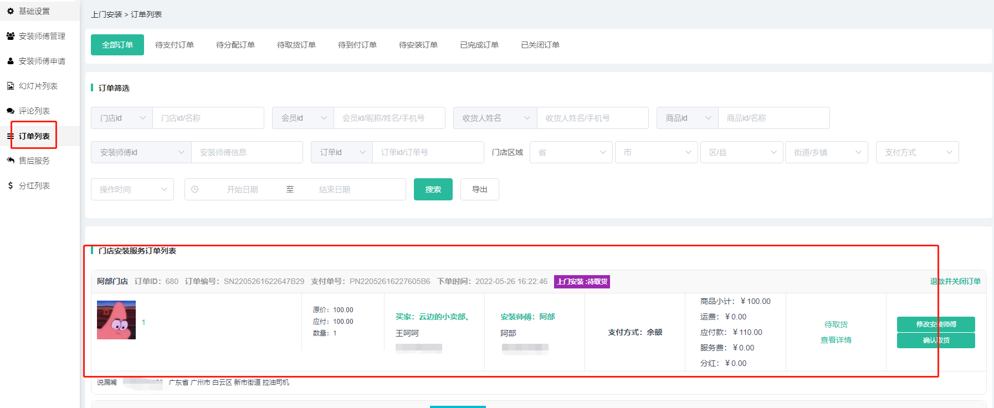Click the 退款并关闭订单 link
The image size is (994, 408).
(955, 281)
